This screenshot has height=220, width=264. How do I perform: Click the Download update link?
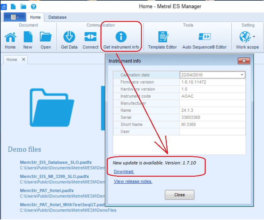pos(124,171)
